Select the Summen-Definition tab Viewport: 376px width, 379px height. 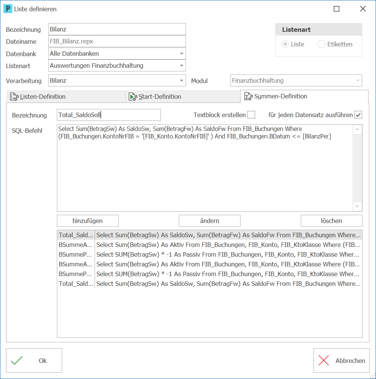point(304,97)
